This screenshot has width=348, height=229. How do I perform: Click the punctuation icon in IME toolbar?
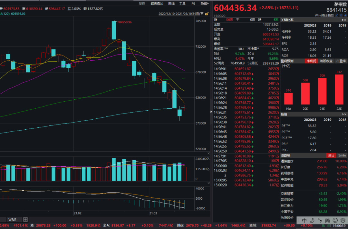[x=319, y=221]
